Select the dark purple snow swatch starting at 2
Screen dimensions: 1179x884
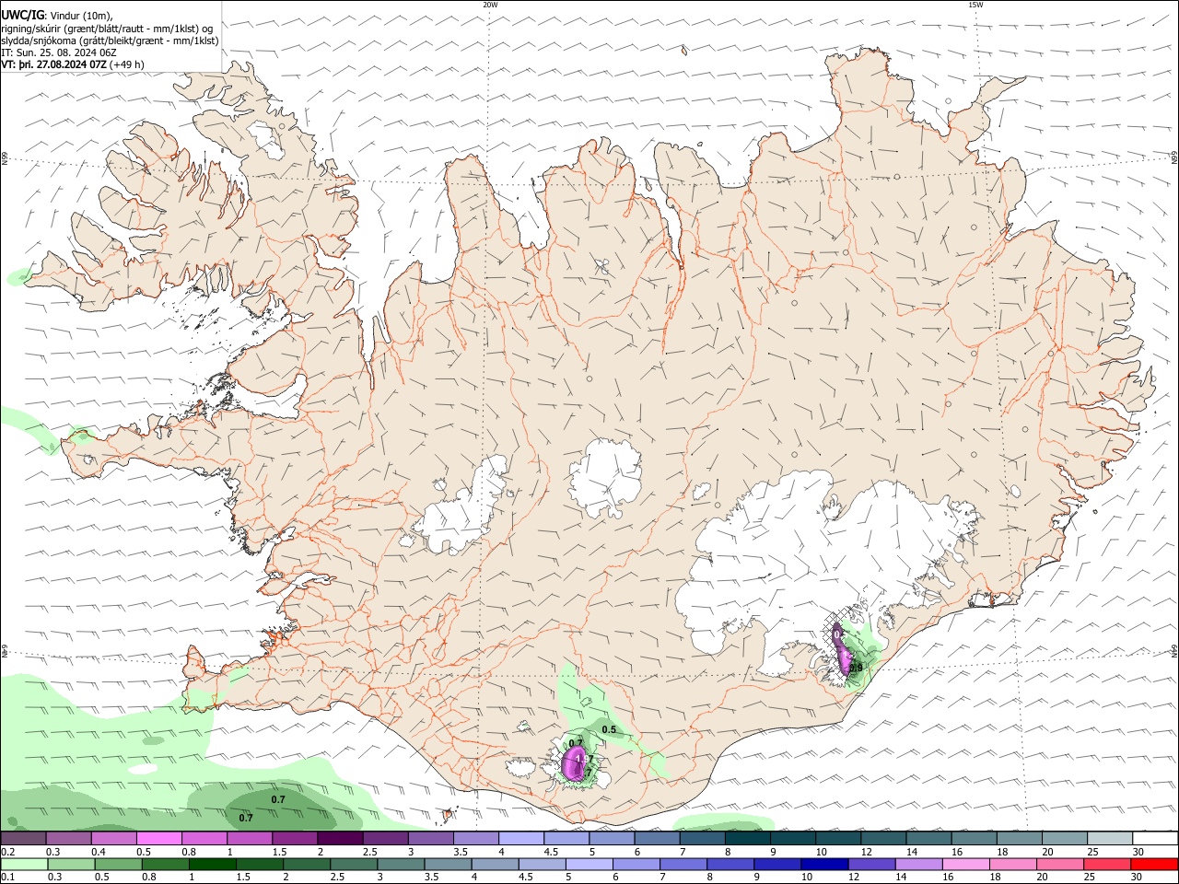tap(340, 839)
